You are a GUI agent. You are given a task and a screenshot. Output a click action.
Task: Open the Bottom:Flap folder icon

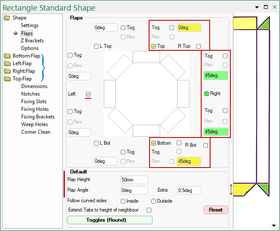click(x=7, y=56)
